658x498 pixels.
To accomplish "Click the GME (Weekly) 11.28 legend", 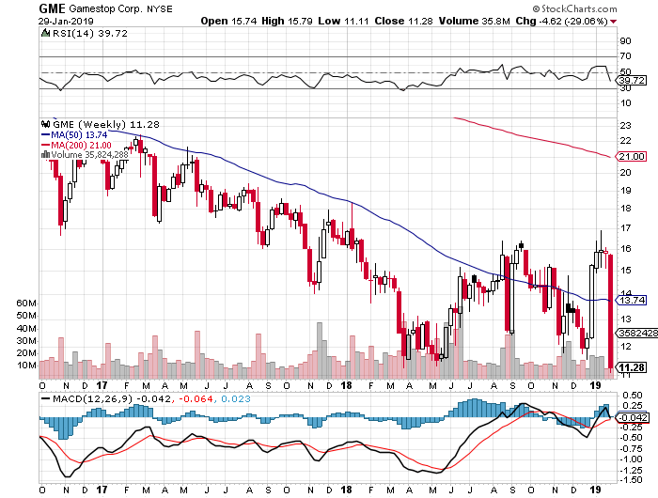I will coord(106,125).
